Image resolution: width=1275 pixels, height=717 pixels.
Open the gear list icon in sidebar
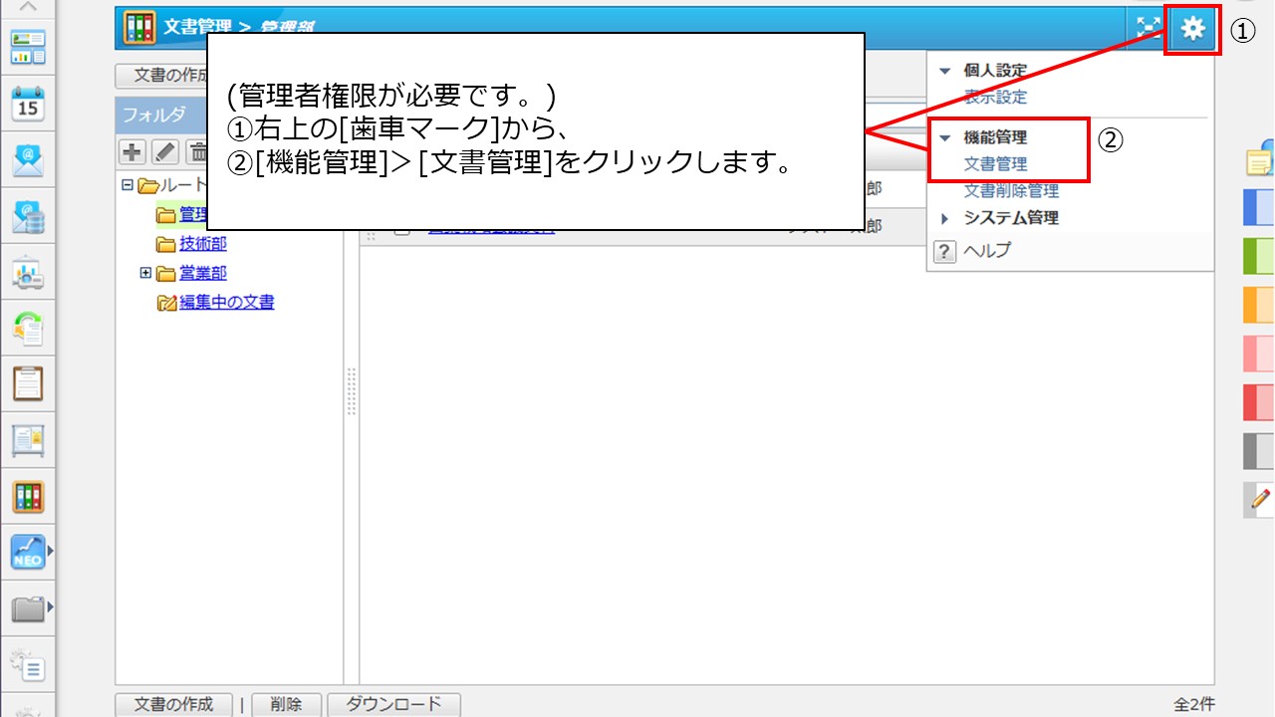click(x=28, y=665)
